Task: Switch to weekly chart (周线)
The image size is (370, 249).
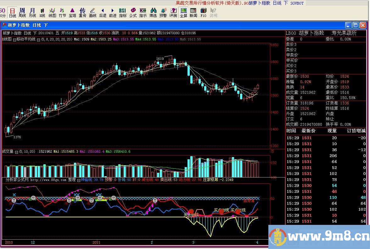Action: [x=22, y=13]
